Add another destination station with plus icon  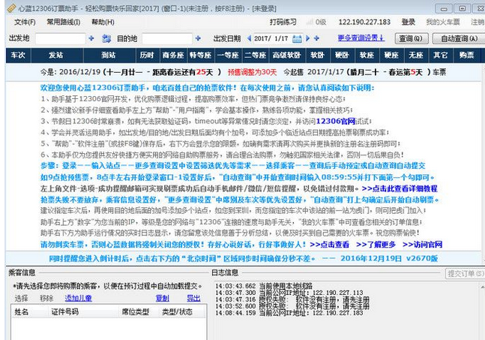click(x=198, y=38)
